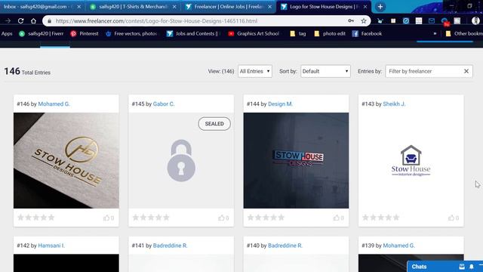
Task: Open Badreddine R. profile on entry #141
Action: click(170, 246)
